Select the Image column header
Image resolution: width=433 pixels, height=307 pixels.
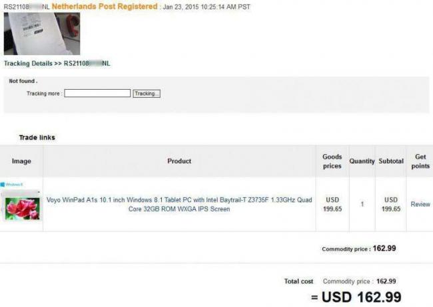click(x=21, y=161)
